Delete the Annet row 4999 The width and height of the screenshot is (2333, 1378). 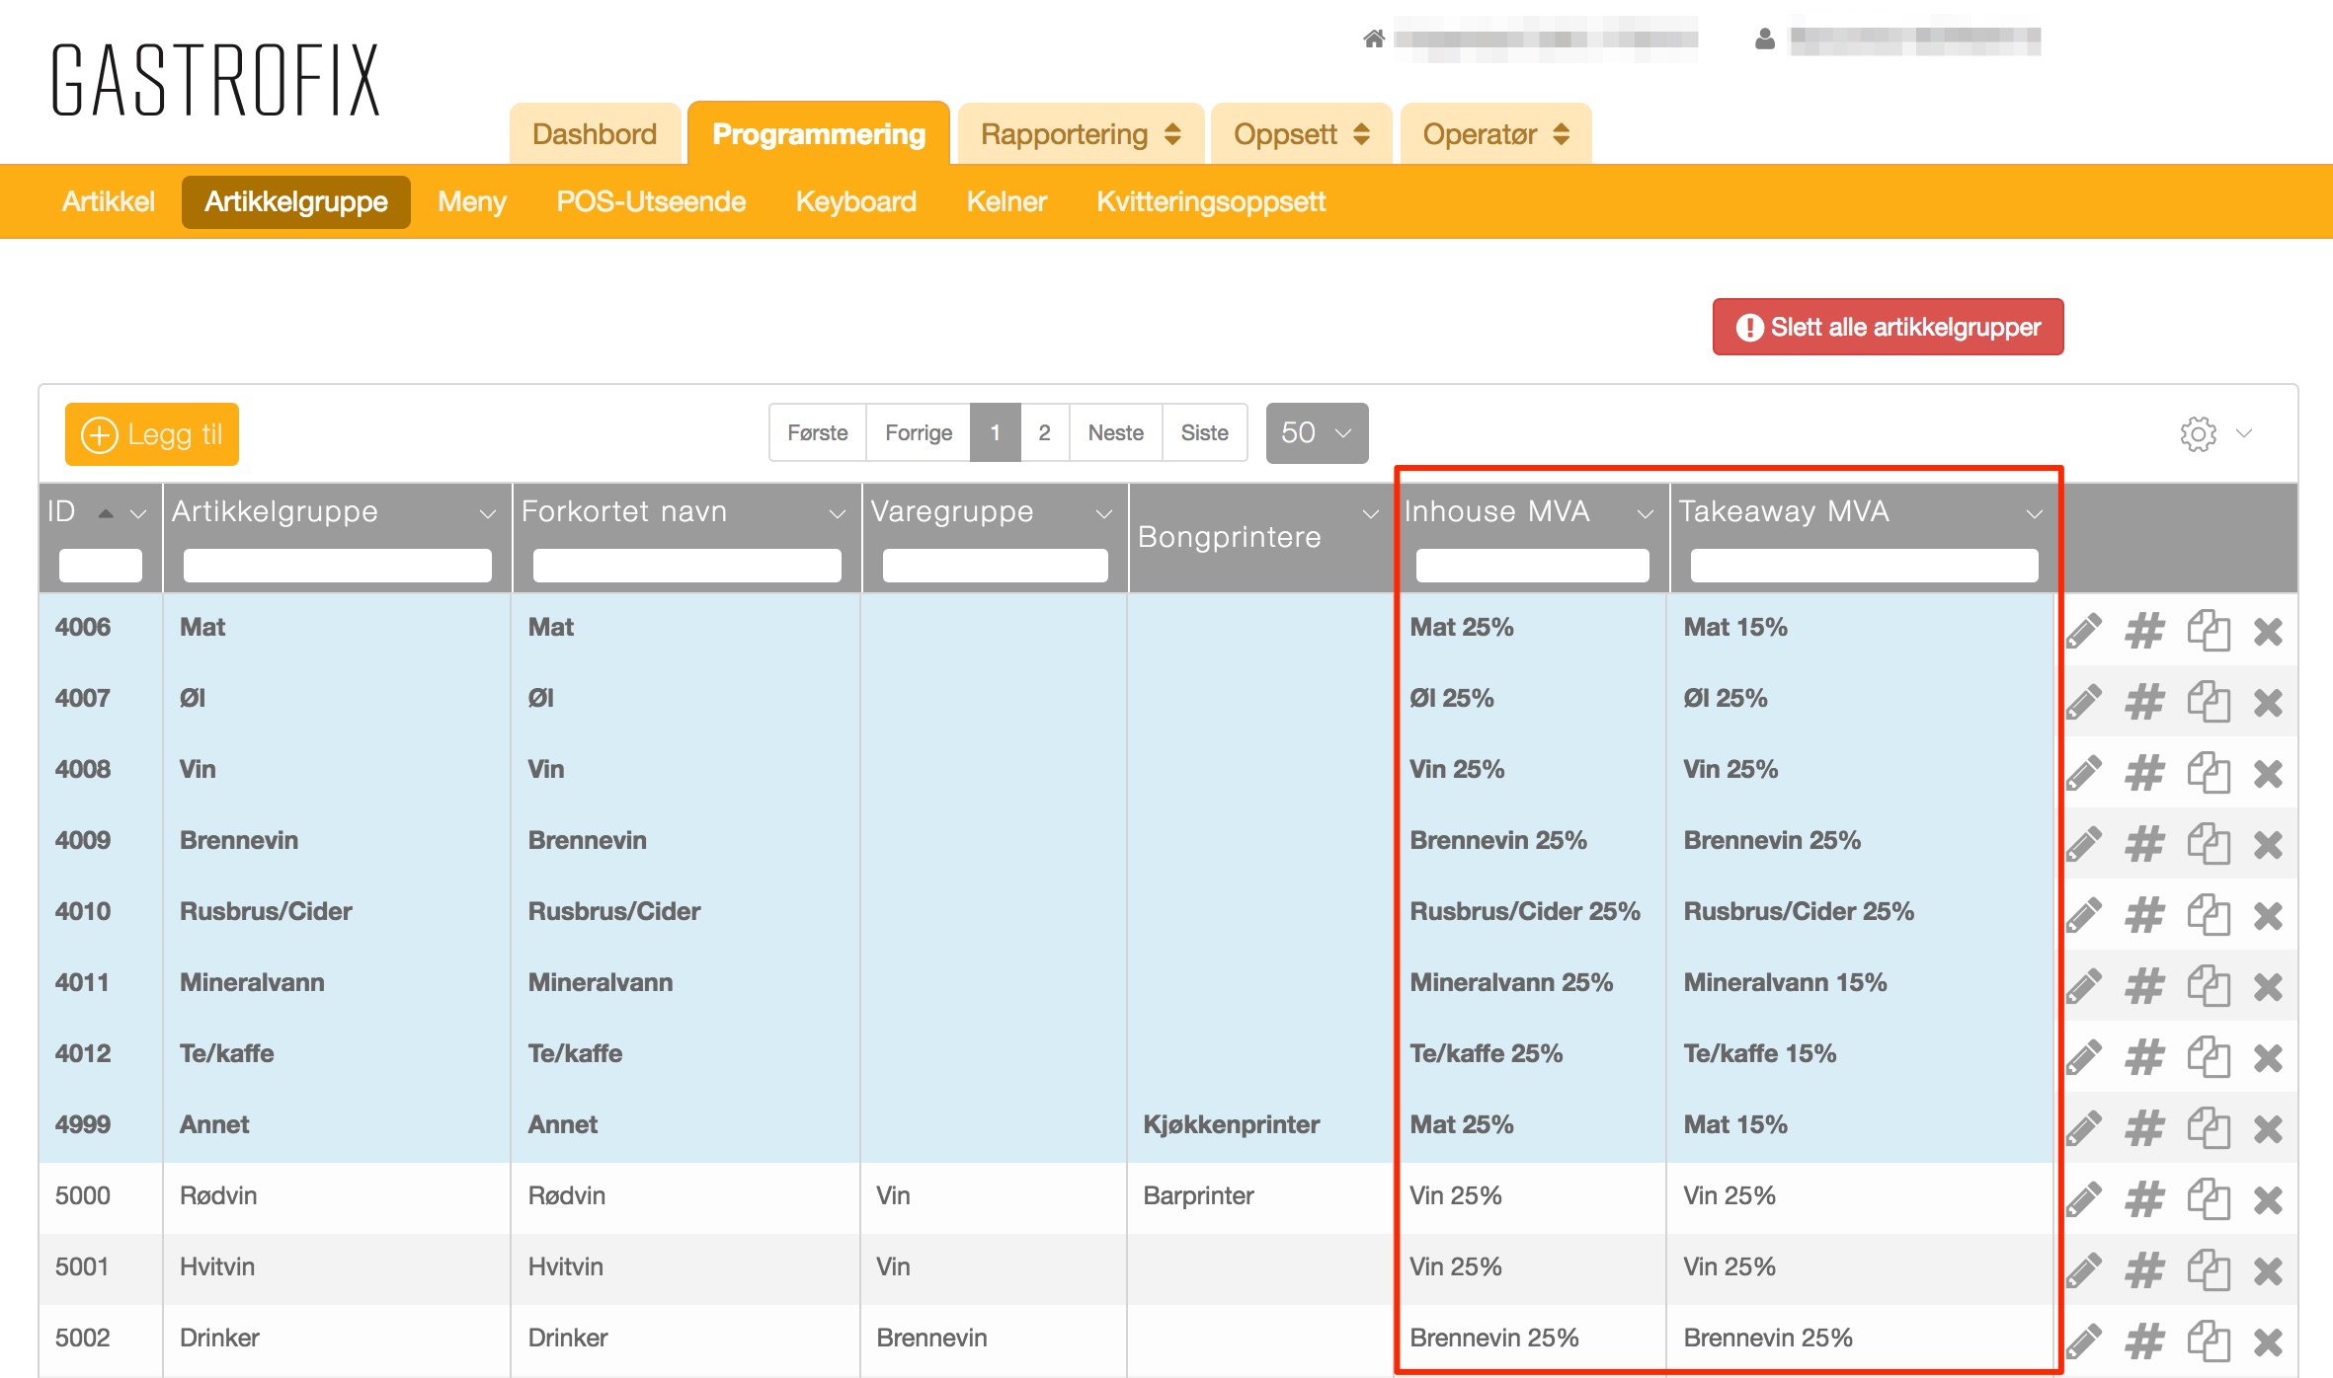click(x=2269, y=1128)
